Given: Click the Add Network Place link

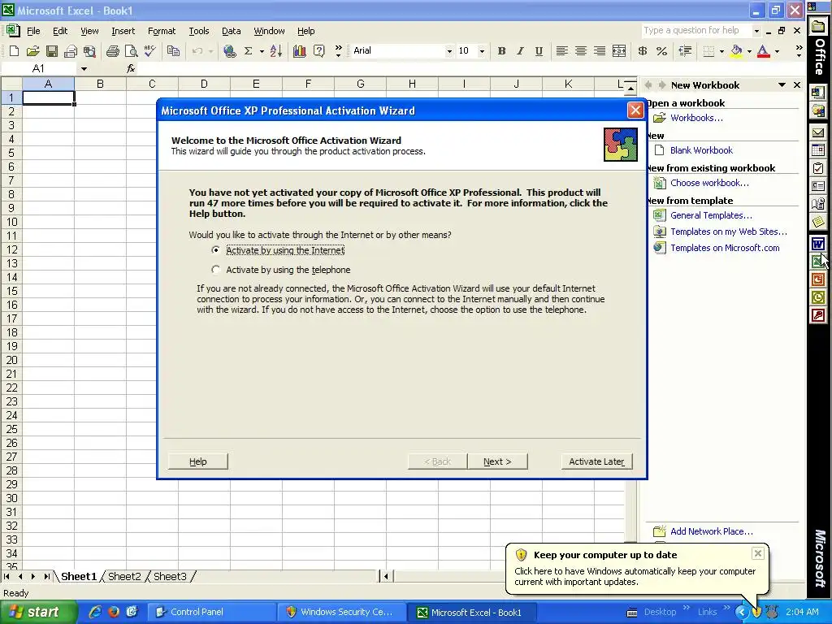Looking at the screenshot, I should [711, 531].
